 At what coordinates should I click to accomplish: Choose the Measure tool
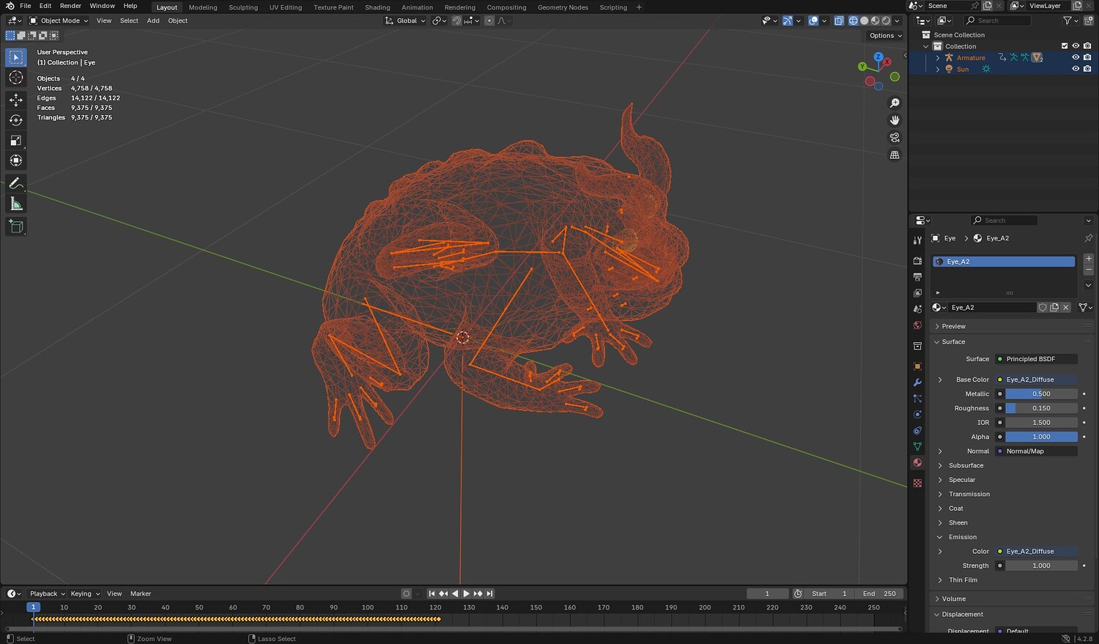16,204
